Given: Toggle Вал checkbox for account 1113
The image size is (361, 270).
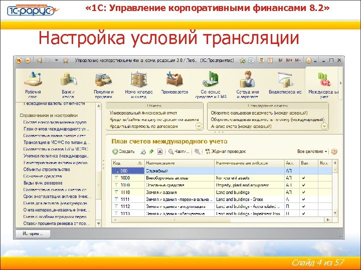Looking at the screenshot, I should [x=304, y=213].
